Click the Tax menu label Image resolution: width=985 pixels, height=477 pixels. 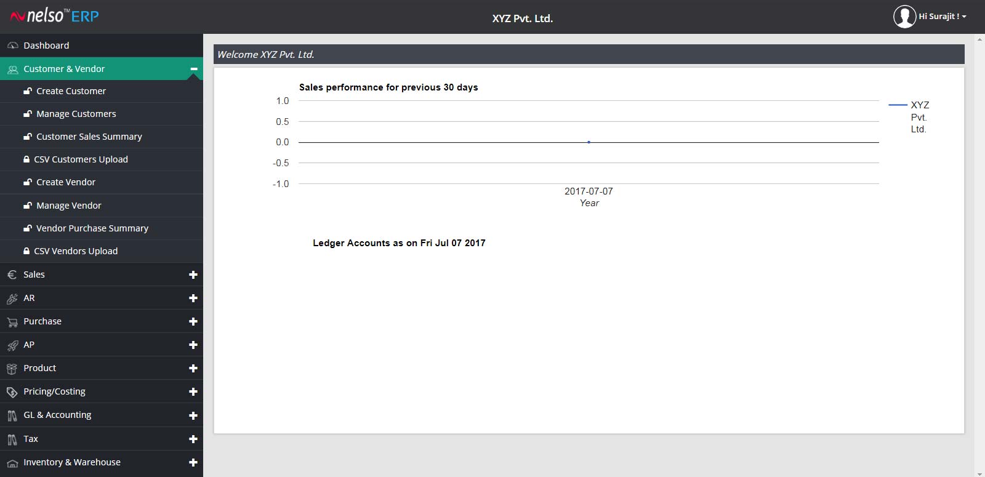(x=31, y=439)
